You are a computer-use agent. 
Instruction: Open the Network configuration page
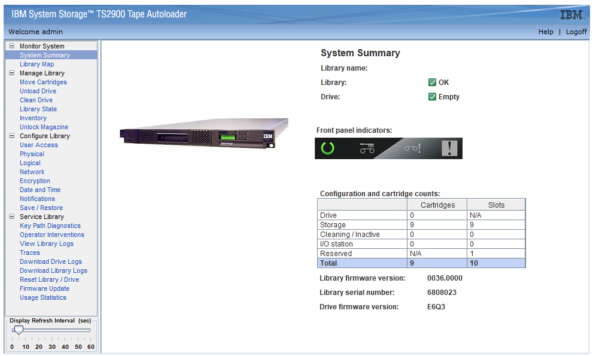32,172
